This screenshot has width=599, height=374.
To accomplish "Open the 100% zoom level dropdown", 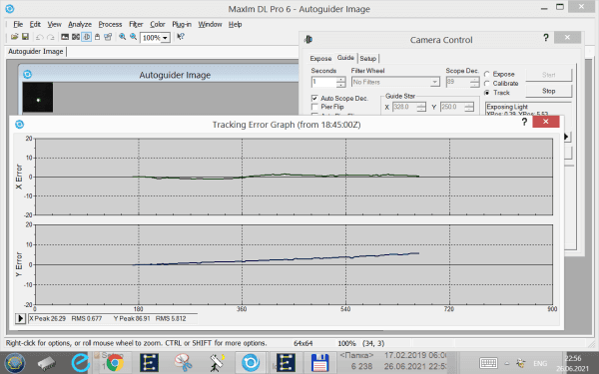I will point(165,38).
